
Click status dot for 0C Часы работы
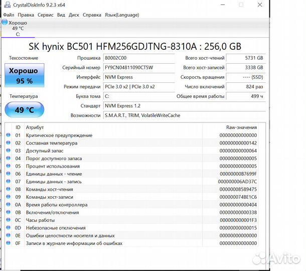(8, 220)
